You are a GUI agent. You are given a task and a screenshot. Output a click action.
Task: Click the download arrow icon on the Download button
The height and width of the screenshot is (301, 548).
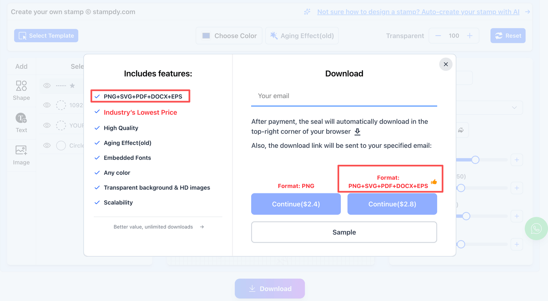(252, 289)
